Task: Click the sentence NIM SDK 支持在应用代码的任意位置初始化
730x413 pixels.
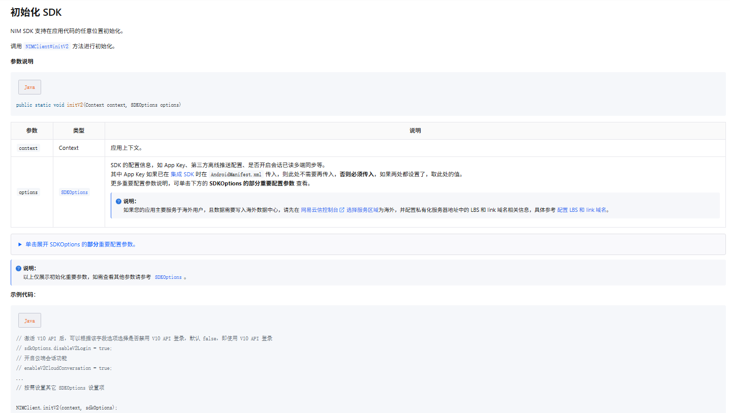Action: point(67,31)
